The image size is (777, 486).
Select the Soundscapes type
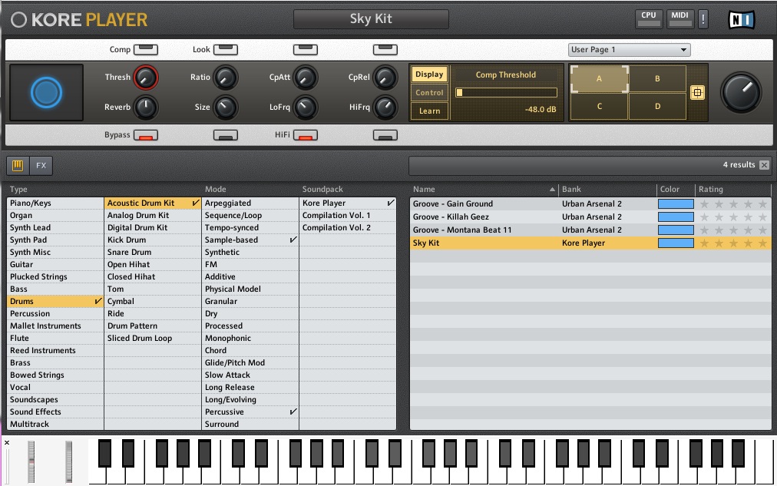point(55,400)
